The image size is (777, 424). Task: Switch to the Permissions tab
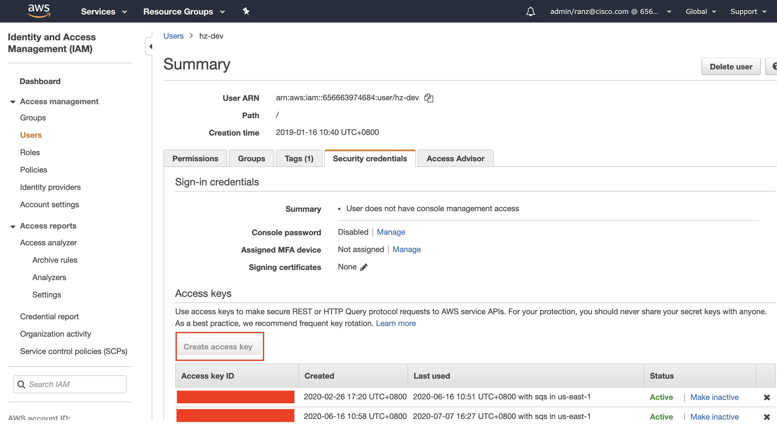tap(195, 159)
